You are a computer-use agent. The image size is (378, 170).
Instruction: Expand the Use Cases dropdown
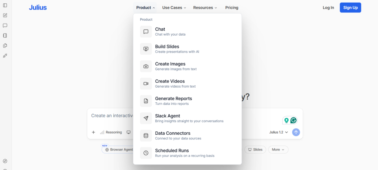(174, 8)
